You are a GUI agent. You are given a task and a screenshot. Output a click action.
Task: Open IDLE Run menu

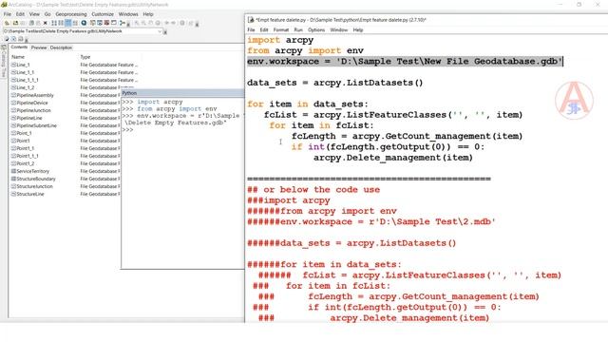[298, 29]
